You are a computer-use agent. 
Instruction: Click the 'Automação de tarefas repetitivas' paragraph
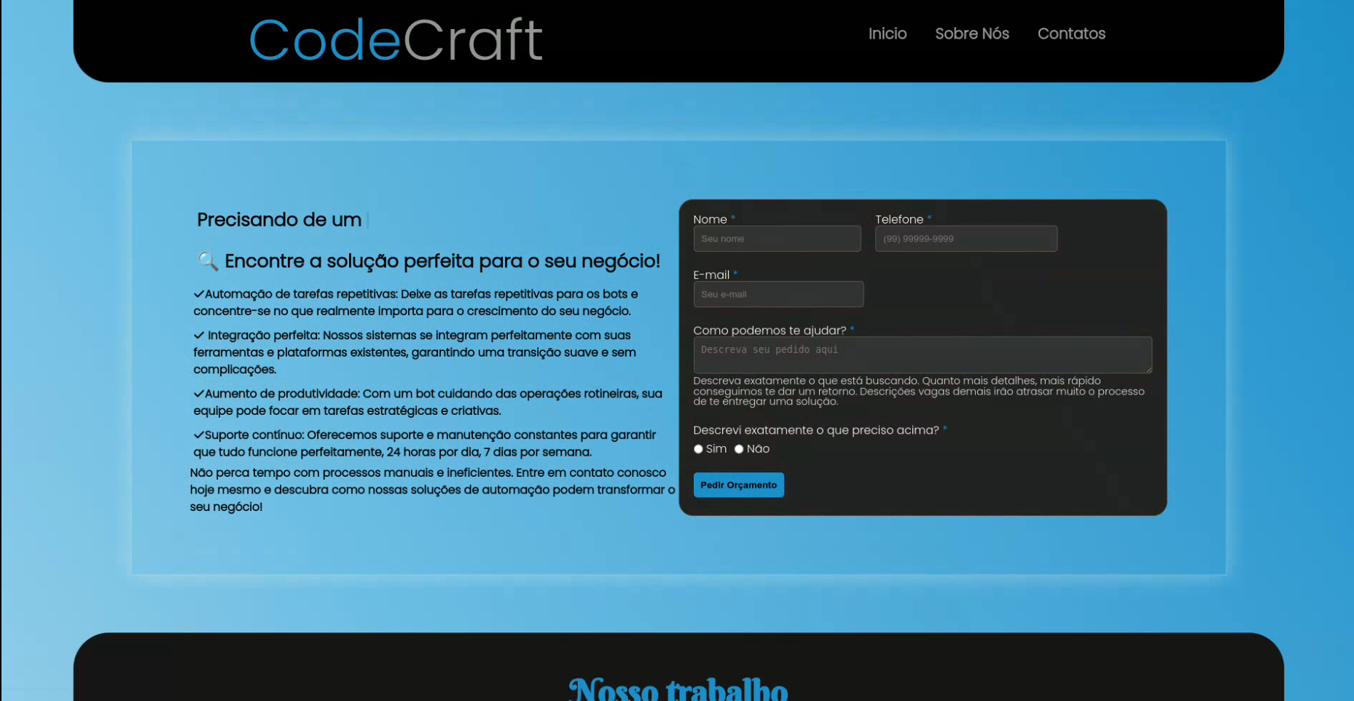pyautogui.click(x=415, y=303)
